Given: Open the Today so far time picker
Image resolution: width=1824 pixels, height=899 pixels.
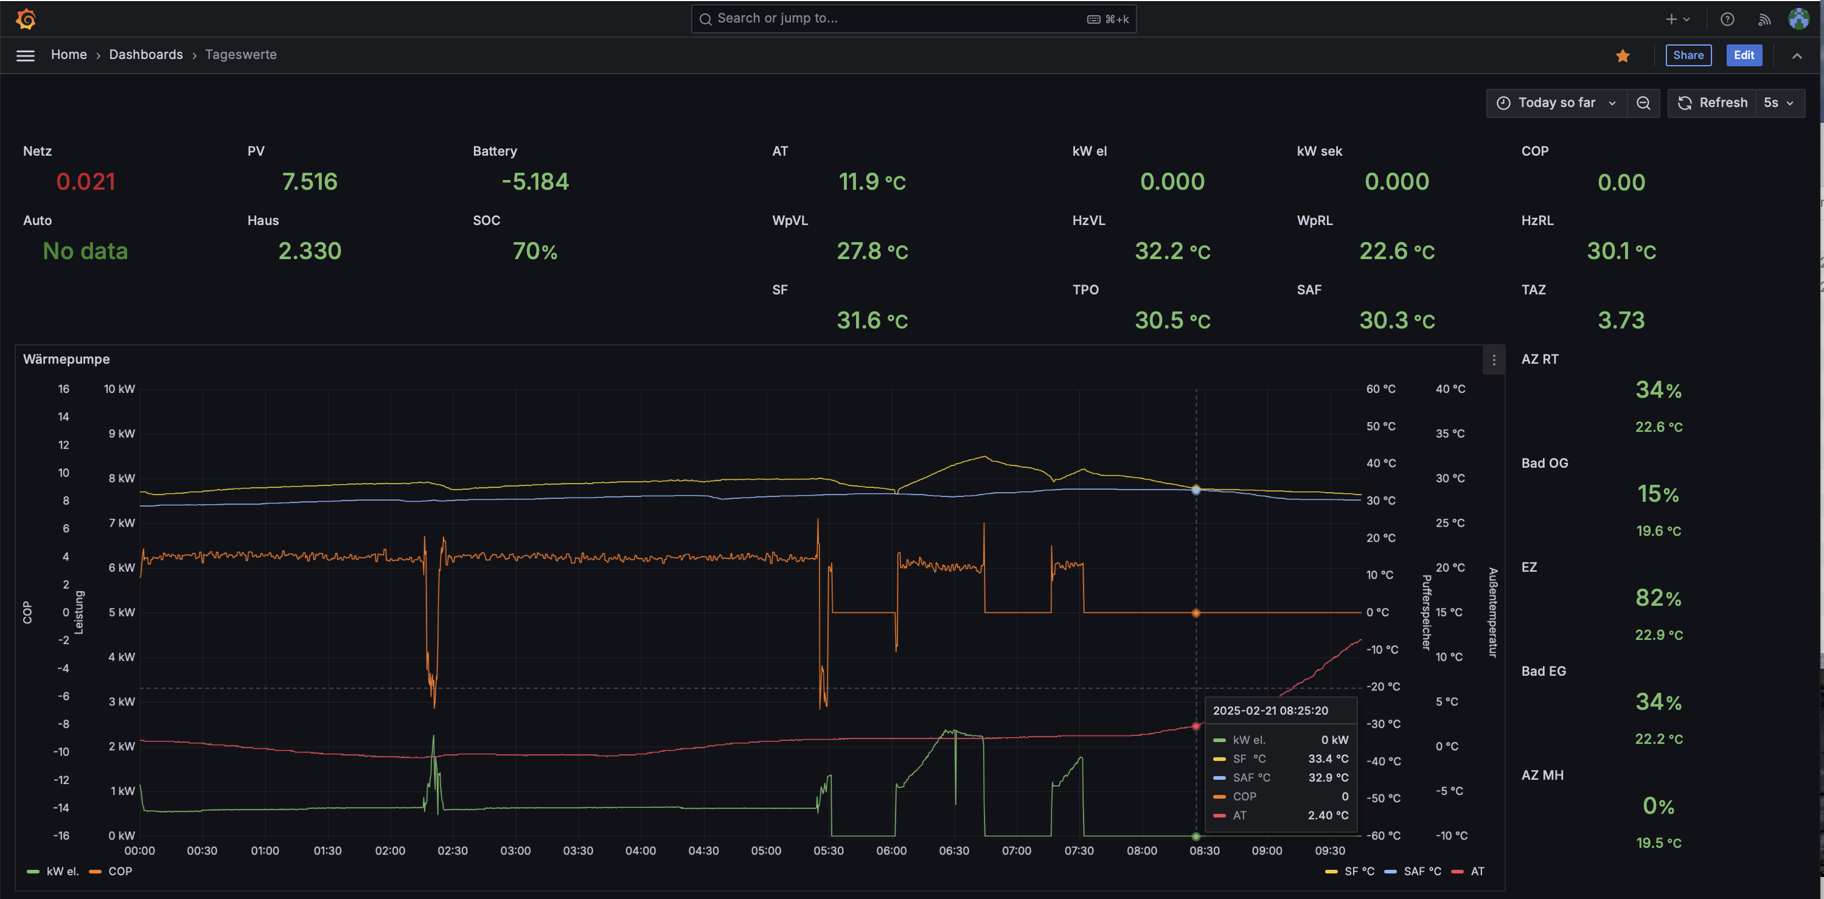Looking at the screenshot, I should pyautogui.click(x=1556, y=103).
